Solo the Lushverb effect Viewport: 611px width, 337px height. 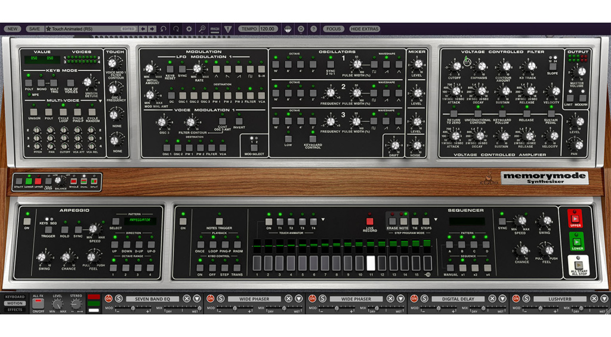pyautogui.click(x=526, y=299)
